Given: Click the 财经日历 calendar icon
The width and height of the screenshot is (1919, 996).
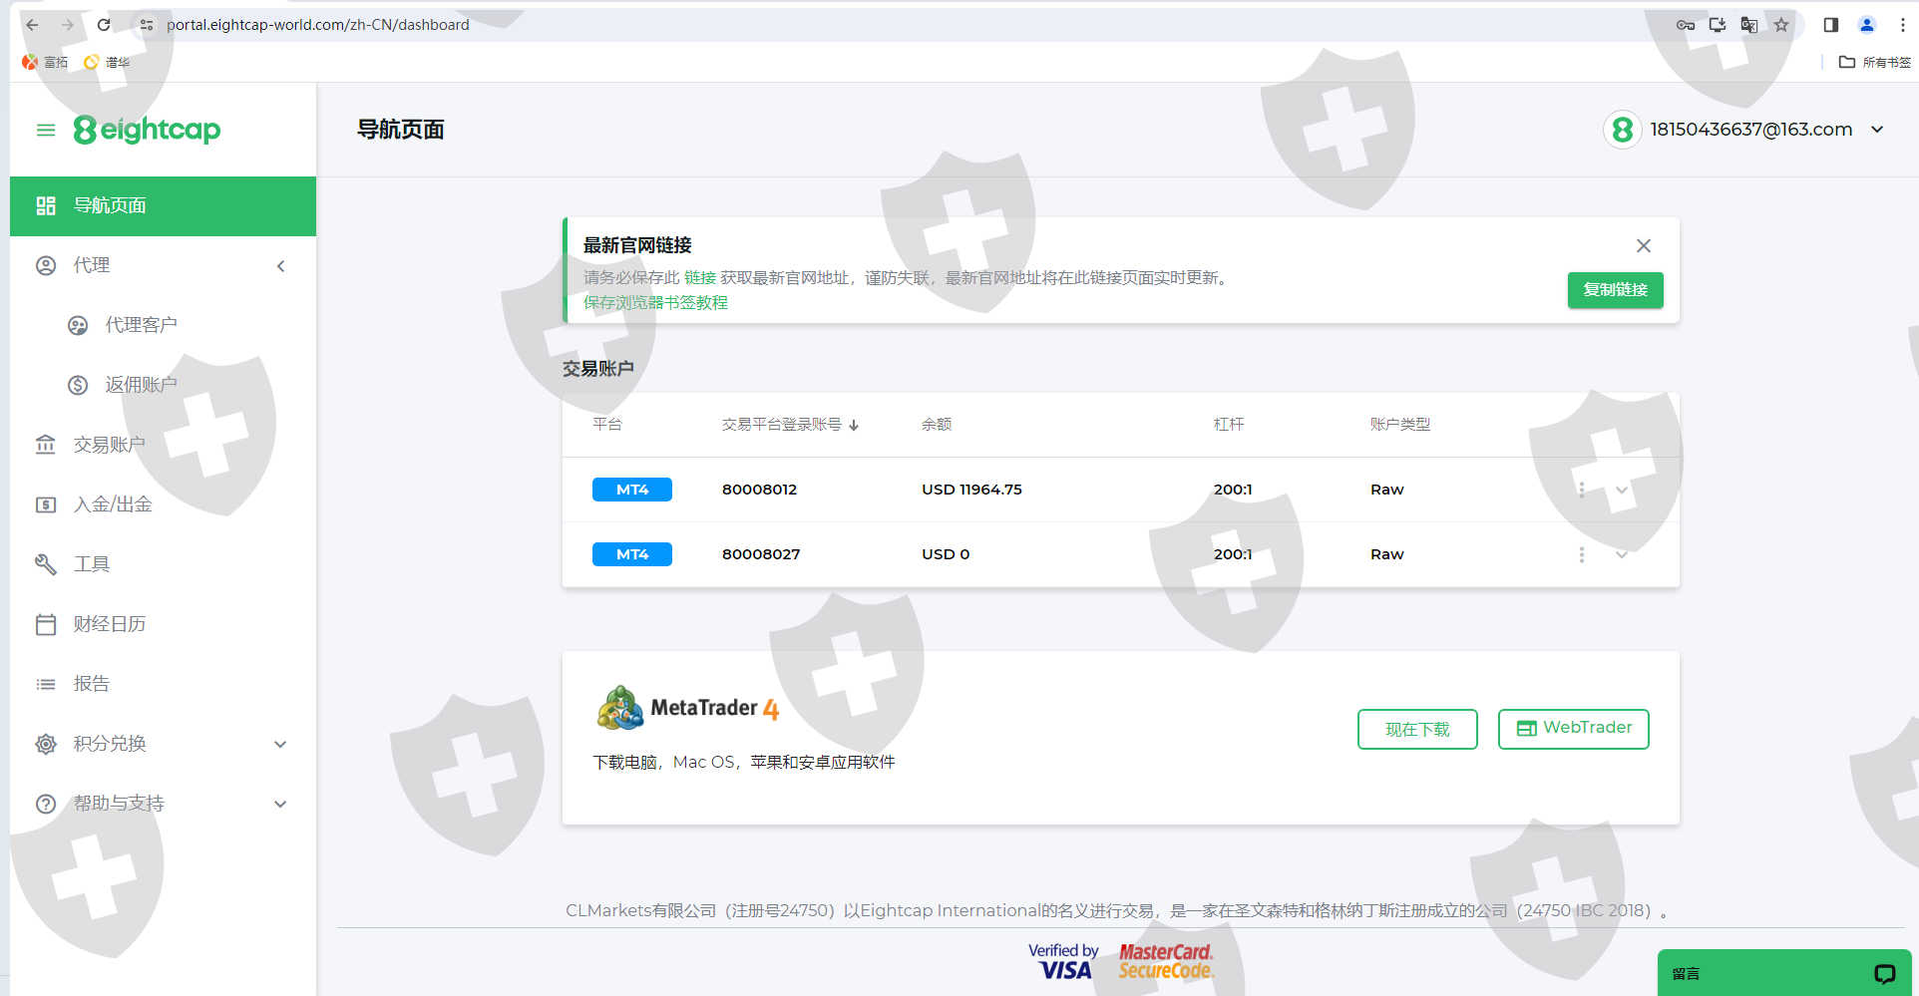Looking at the screenshot, I should (46, 624).
